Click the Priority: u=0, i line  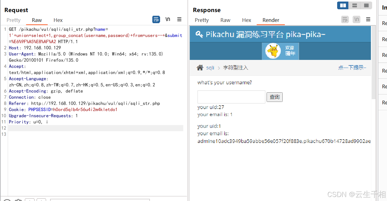tap(28, 122)
